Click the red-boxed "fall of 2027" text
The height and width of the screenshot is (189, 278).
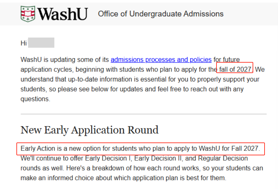click(235, 69)
